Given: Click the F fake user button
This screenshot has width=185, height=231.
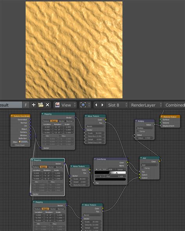Looking at the screenshot, I should pos(26,105).
